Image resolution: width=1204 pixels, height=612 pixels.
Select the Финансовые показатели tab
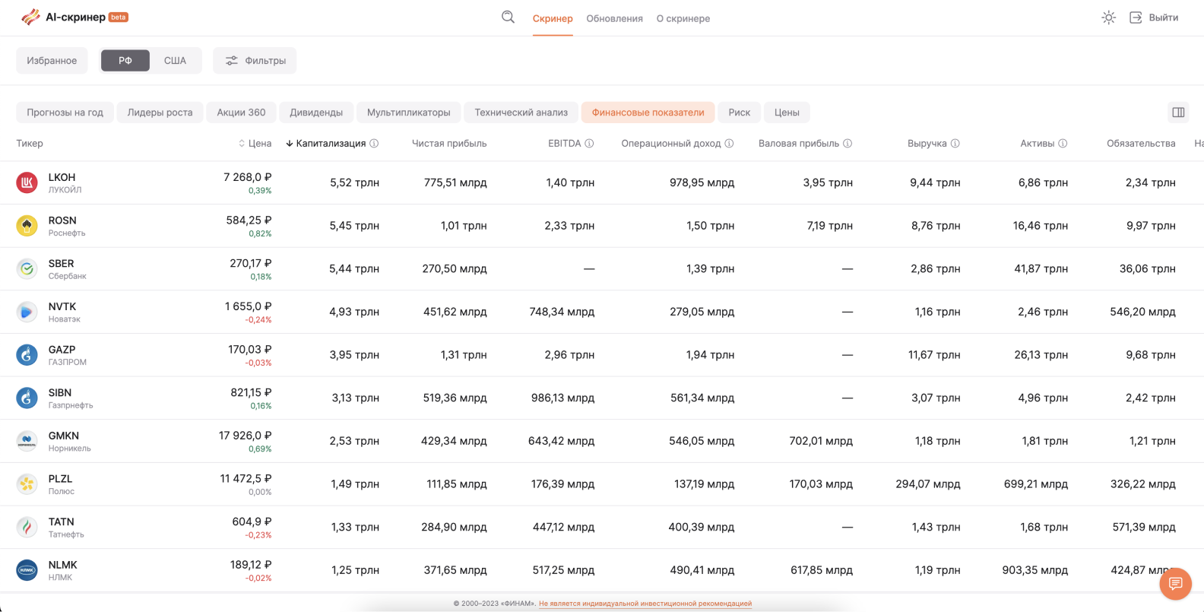(x=648, y=113)
